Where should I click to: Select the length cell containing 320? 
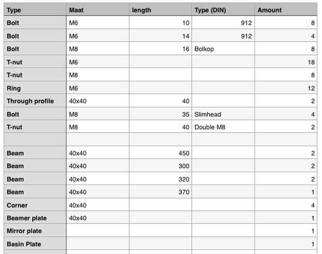160,179
